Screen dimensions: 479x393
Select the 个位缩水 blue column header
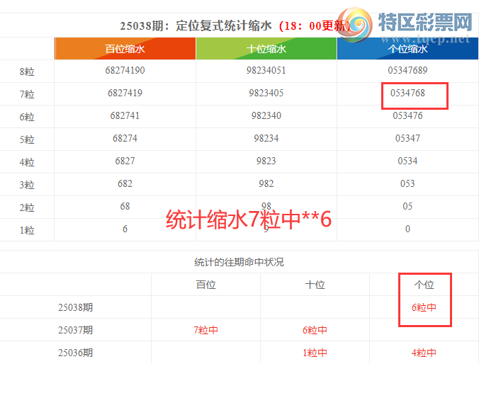click(x=407, y=49)
